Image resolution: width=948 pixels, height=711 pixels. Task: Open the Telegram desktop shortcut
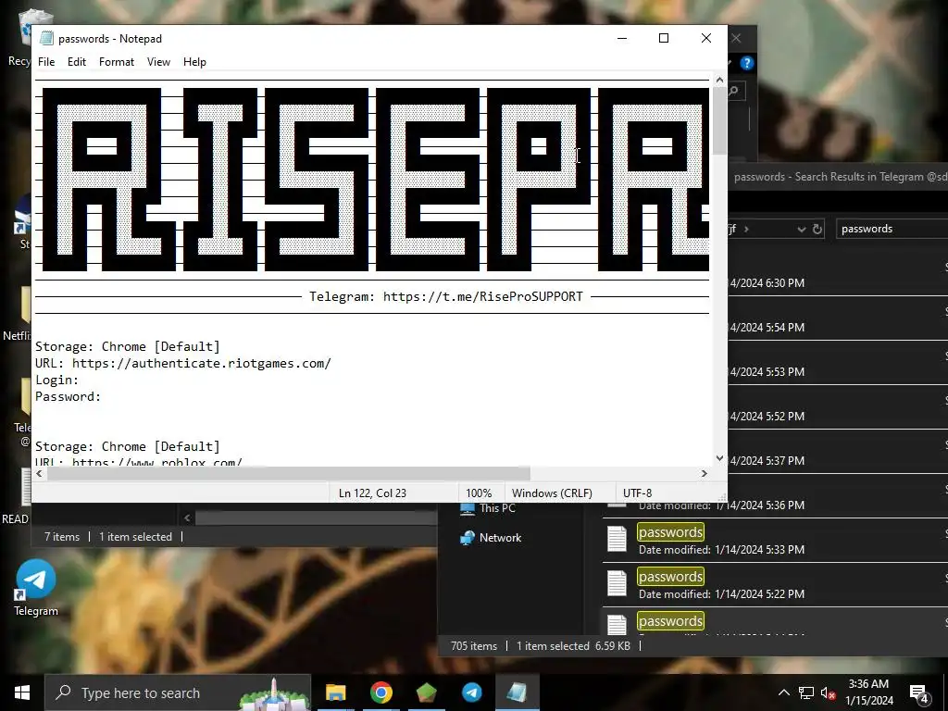[x=36, y=588]
